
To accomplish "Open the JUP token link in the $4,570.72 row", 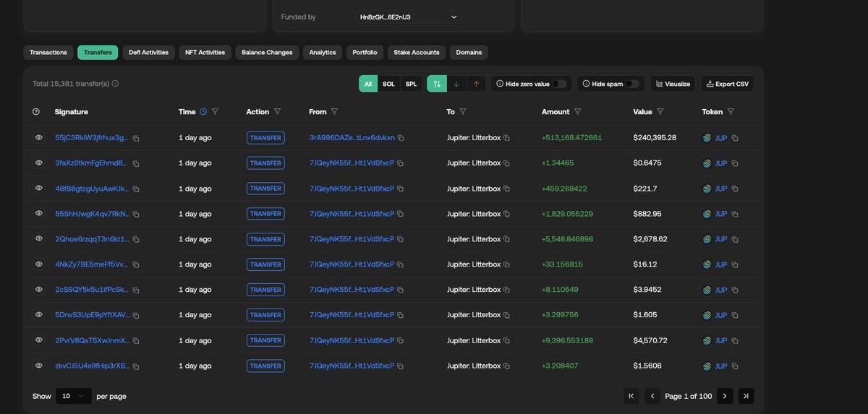I will pos(721,340).
